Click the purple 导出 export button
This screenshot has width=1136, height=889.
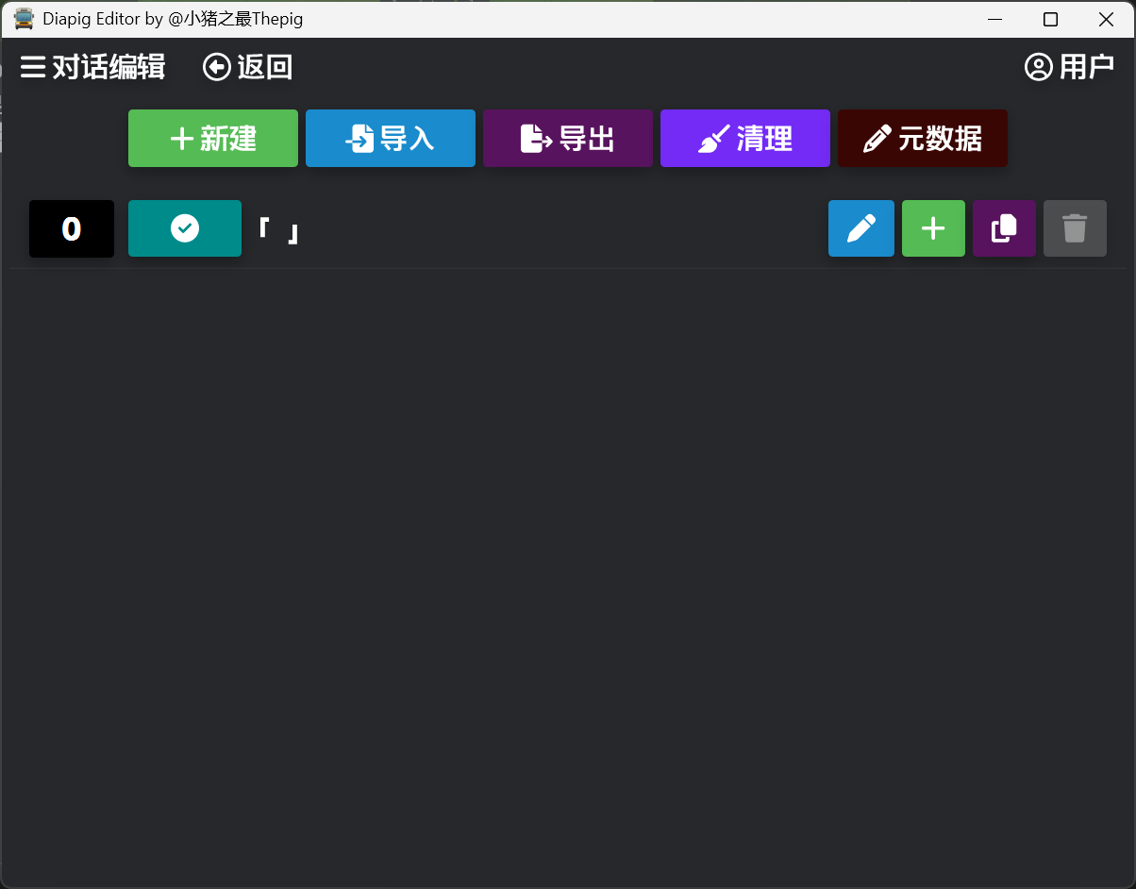click(x=568, y=139)
